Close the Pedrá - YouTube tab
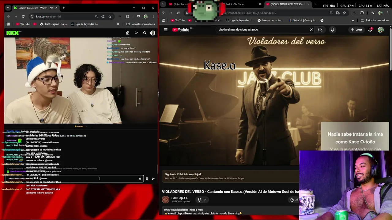This screenshot has height=220, width=392. pos(260,4)
